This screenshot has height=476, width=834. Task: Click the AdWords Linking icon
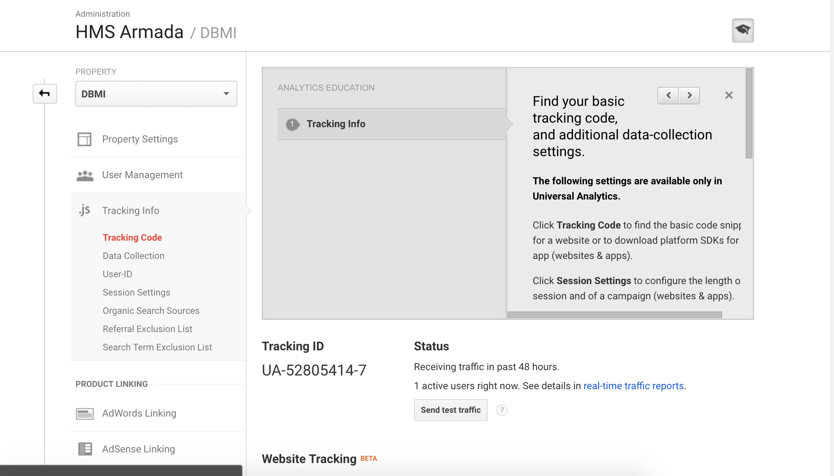click(x=85, y=414)
